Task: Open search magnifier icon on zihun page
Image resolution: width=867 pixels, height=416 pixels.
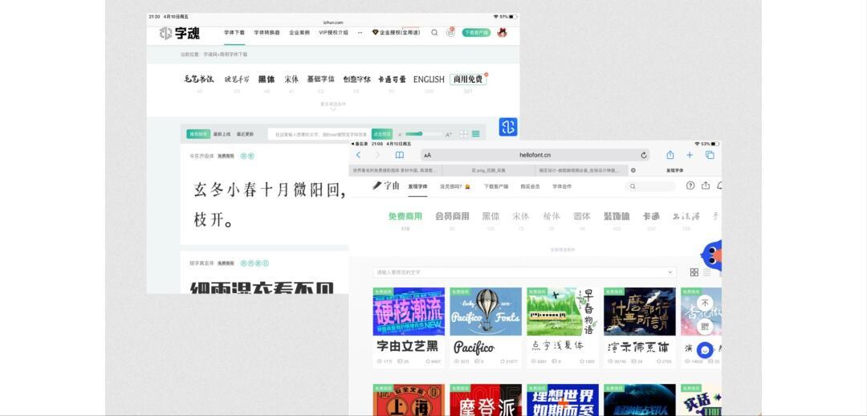Action: [434, 33]
